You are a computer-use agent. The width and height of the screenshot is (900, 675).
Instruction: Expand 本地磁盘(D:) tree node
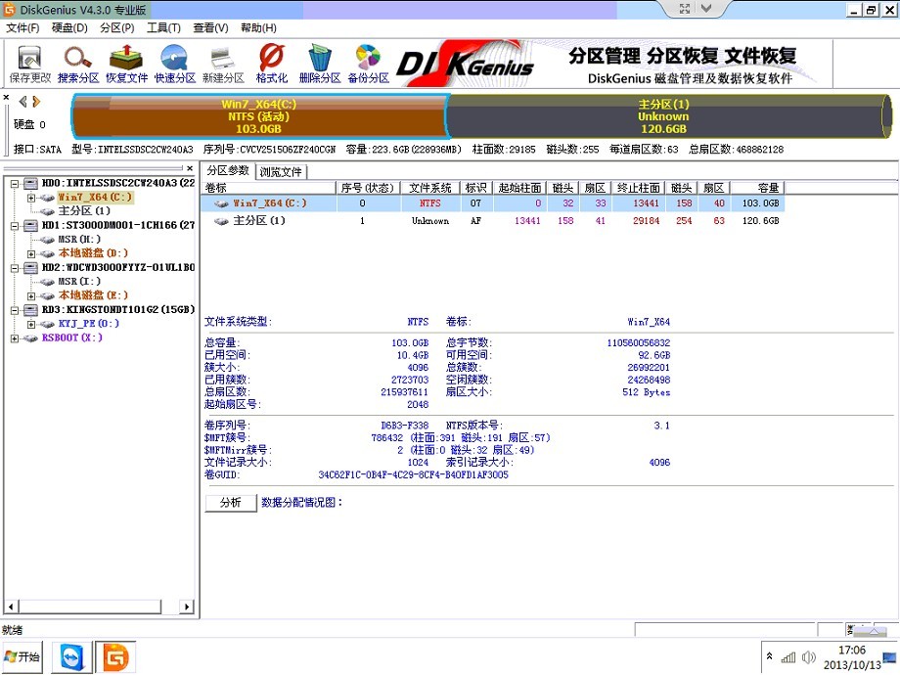point(31,253)
